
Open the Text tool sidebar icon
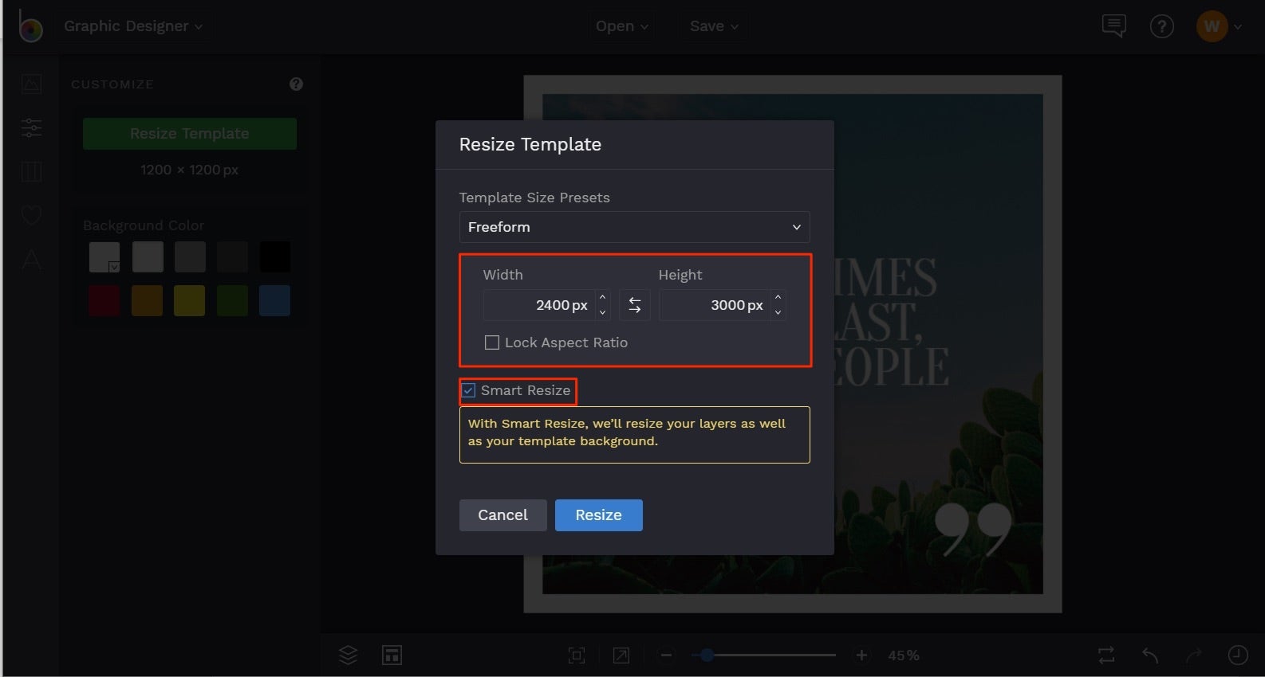[31, 259]
